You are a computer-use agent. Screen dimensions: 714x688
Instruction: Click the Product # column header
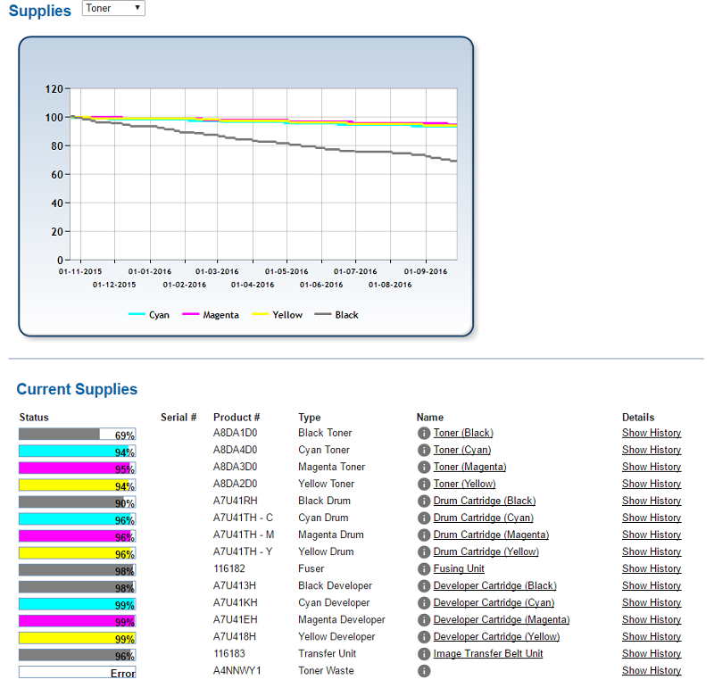click(237, 418)
